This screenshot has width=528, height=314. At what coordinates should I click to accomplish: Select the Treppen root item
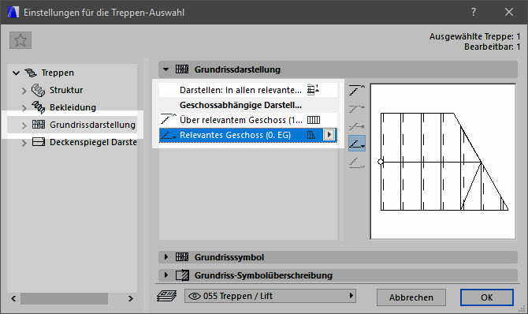pos(58,73)
